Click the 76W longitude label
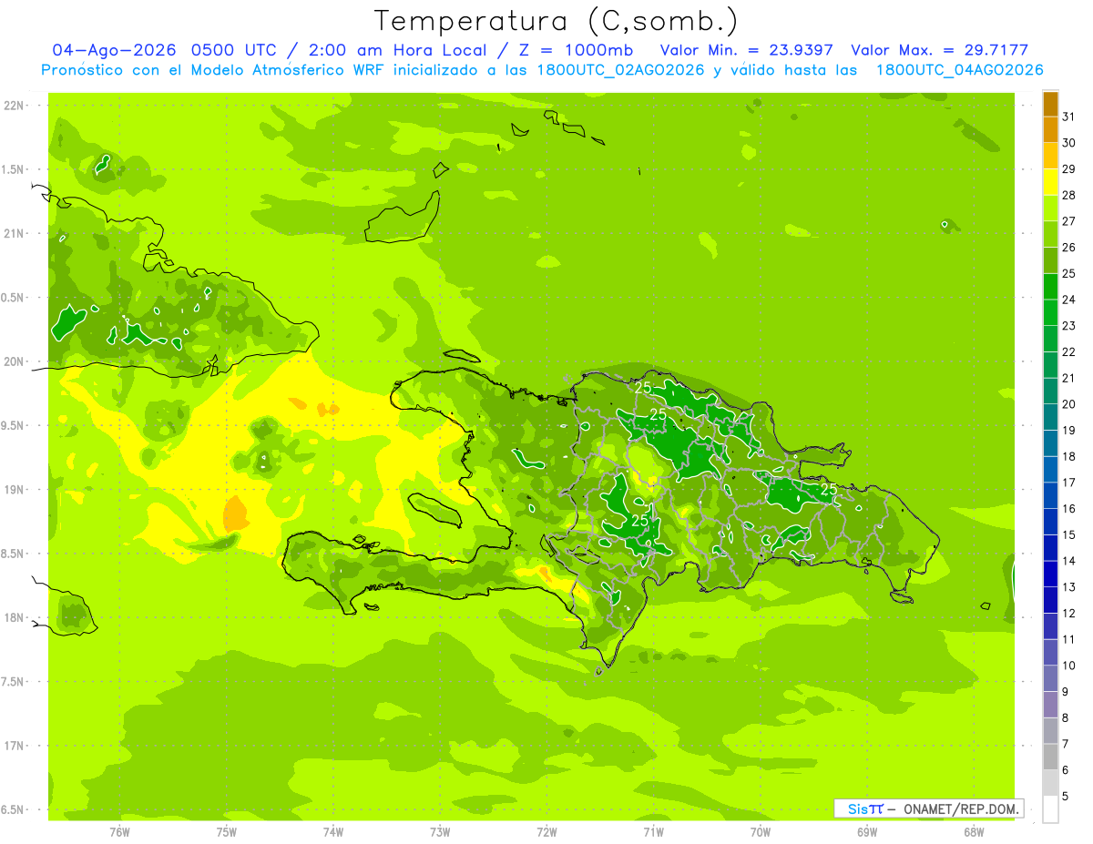Screen dimensions: 1093x844 tap(119, 832)
